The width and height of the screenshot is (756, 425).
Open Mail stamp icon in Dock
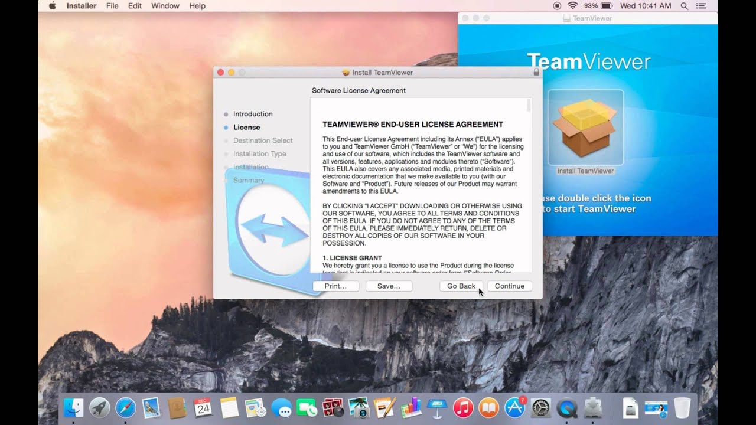[x=151, y=407]
